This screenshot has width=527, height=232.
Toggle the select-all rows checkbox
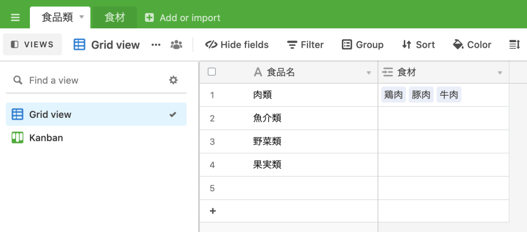[x=211, y=72]
